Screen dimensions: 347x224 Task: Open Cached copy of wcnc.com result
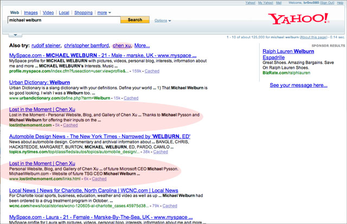pos(170,206)
